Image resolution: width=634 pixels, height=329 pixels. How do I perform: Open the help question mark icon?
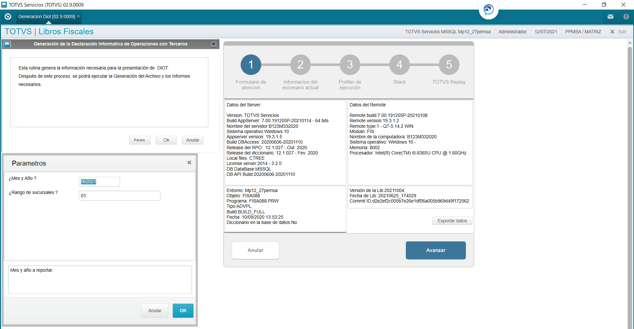point(626,17)
